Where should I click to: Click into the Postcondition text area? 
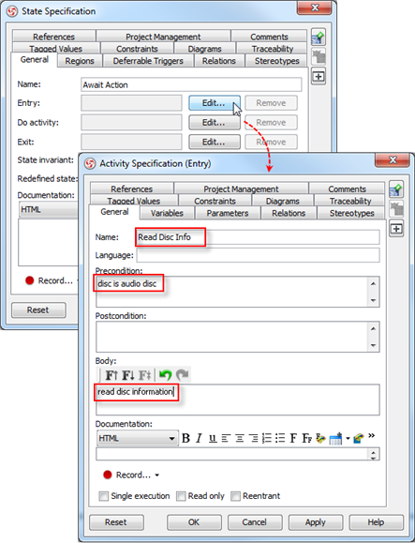pyautogui.click(x=232, y=337)
